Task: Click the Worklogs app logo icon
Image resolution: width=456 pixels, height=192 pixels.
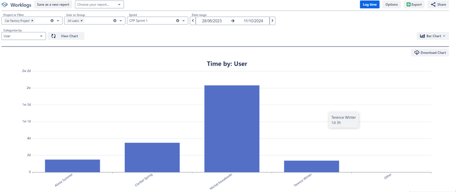Action: (5, 5)
